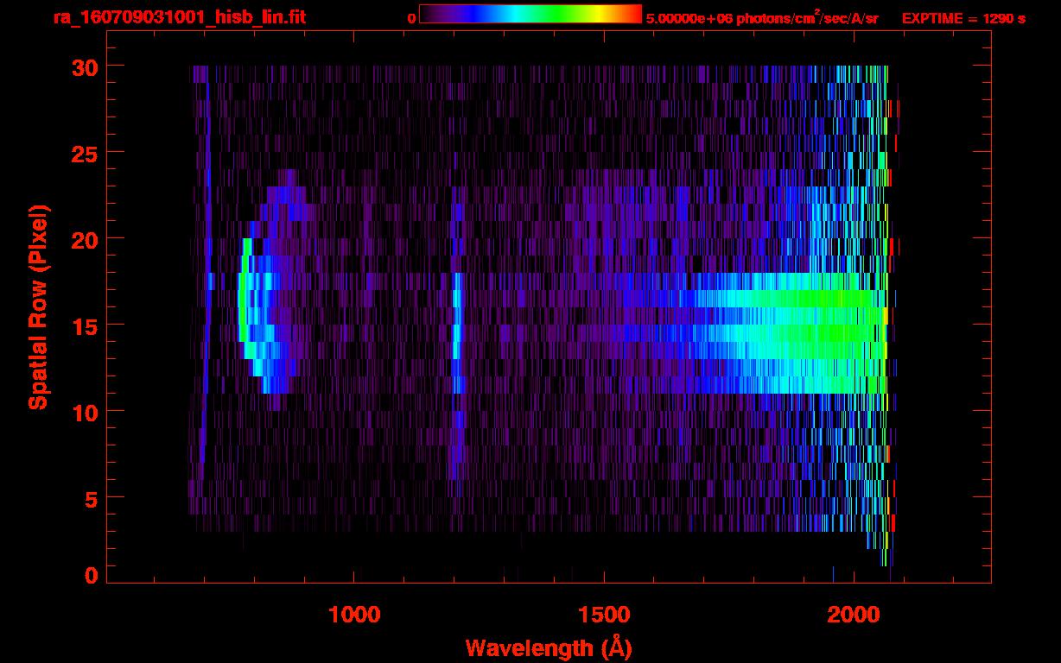Click the colorbar minimum label 0
This screenshot has height=663, width=1061.
click(411, 18)
